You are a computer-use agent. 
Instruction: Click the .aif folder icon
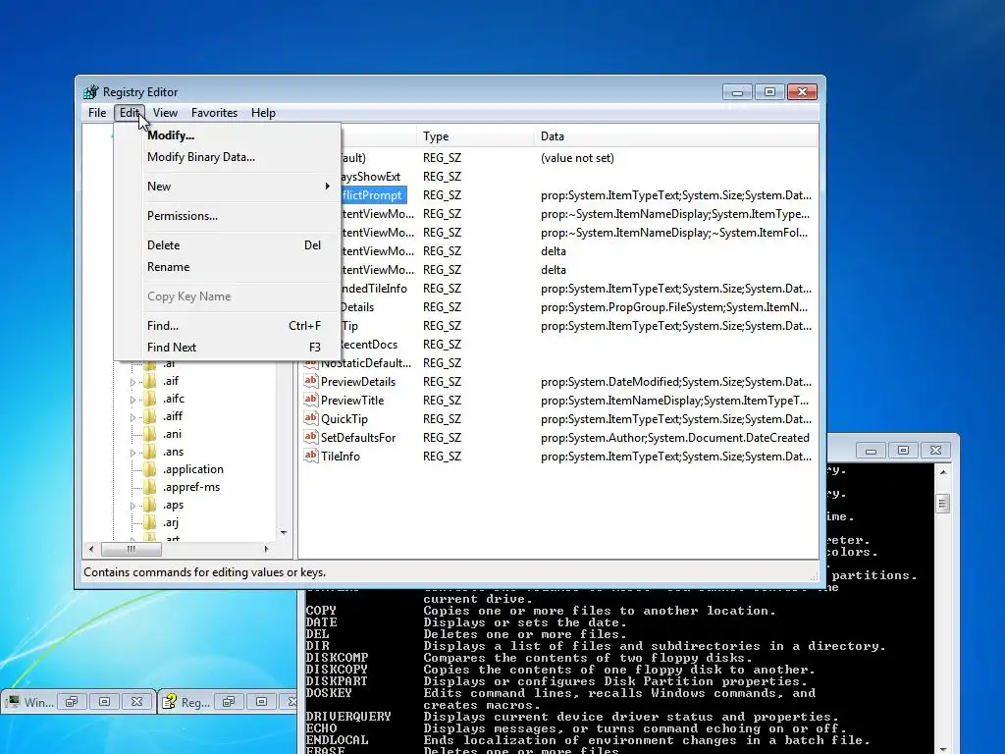[x=150, y=381]
